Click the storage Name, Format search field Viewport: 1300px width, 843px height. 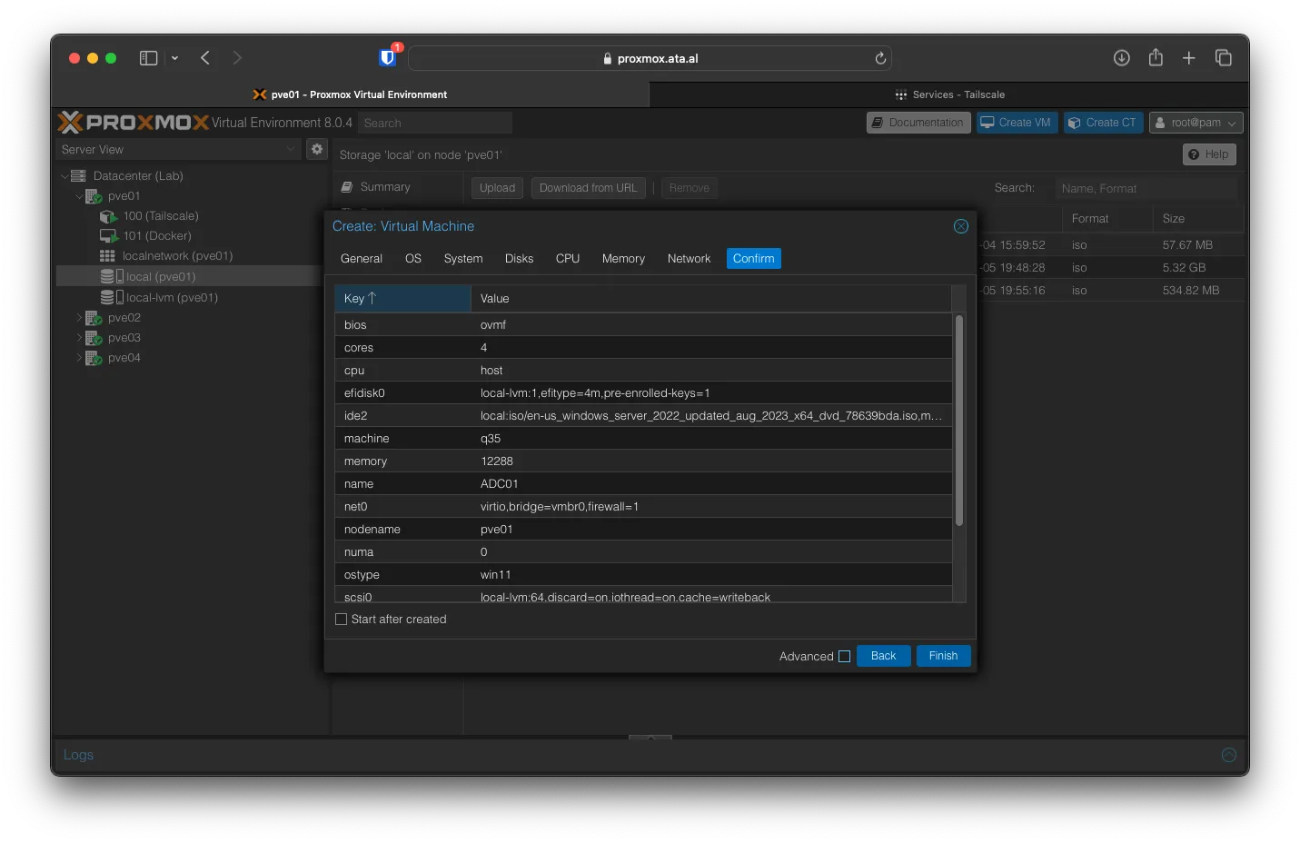1146,188
